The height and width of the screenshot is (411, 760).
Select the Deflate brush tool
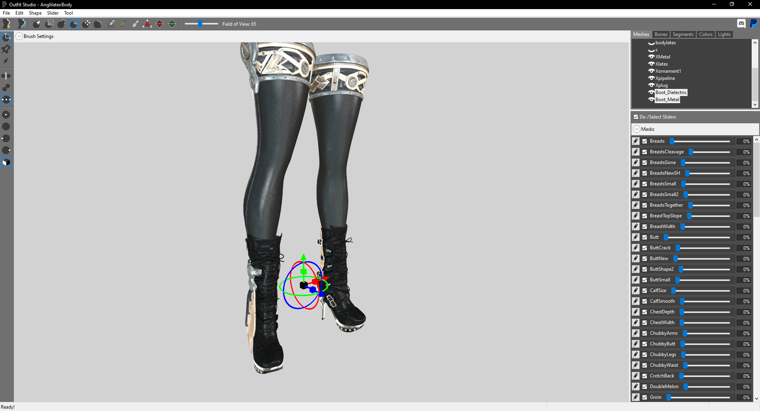[x=74, y=24]
